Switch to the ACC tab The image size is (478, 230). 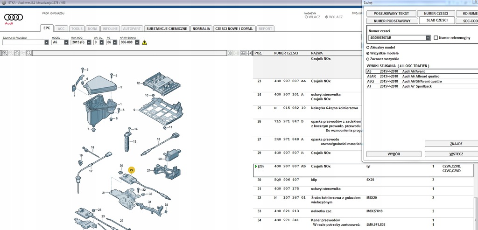pyautogui.click(x=61, y=28)
